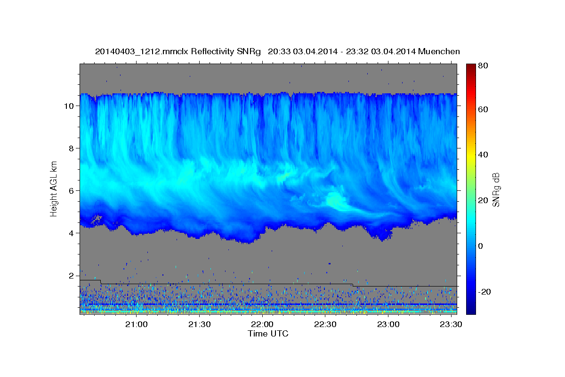Screen dimensions: 565x377
Task: Pick the dark red top of the colorbar
Action: (x=471, y=67)
